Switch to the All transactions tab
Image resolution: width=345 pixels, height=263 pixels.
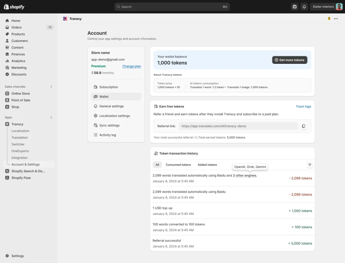[157, 165]
